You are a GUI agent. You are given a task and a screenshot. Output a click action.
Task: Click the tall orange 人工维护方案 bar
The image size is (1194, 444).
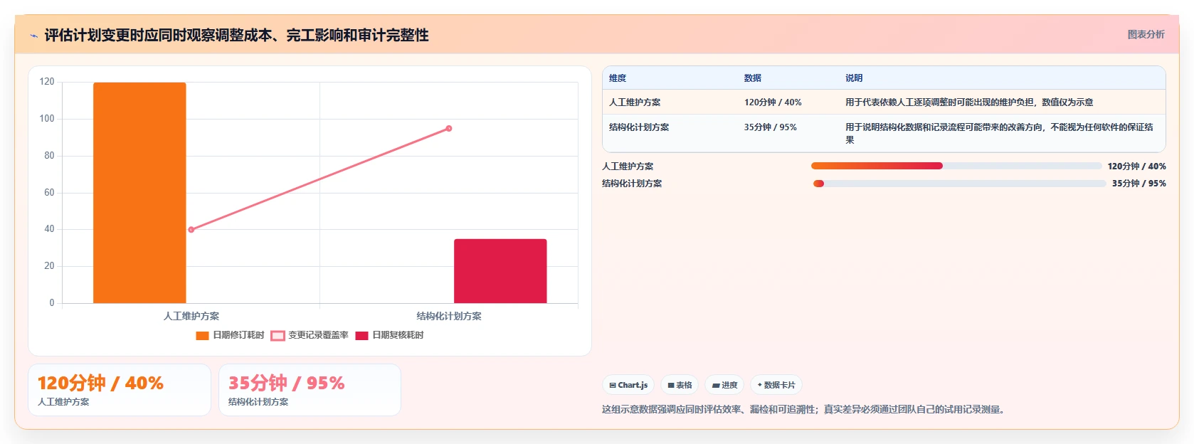139,193
